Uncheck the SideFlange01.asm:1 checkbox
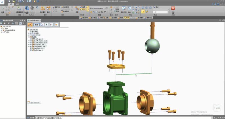This screenshot has width=225, height=119. click(x=31, y=41)
